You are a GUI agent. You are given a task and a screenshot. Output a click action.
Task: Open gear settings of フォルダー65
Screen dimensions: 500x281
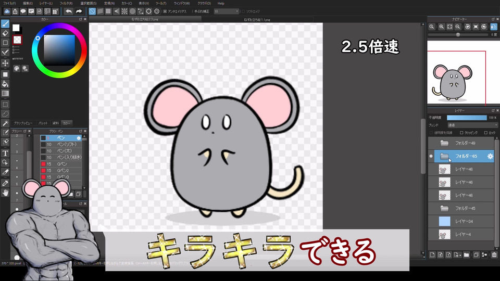(490, 156)
